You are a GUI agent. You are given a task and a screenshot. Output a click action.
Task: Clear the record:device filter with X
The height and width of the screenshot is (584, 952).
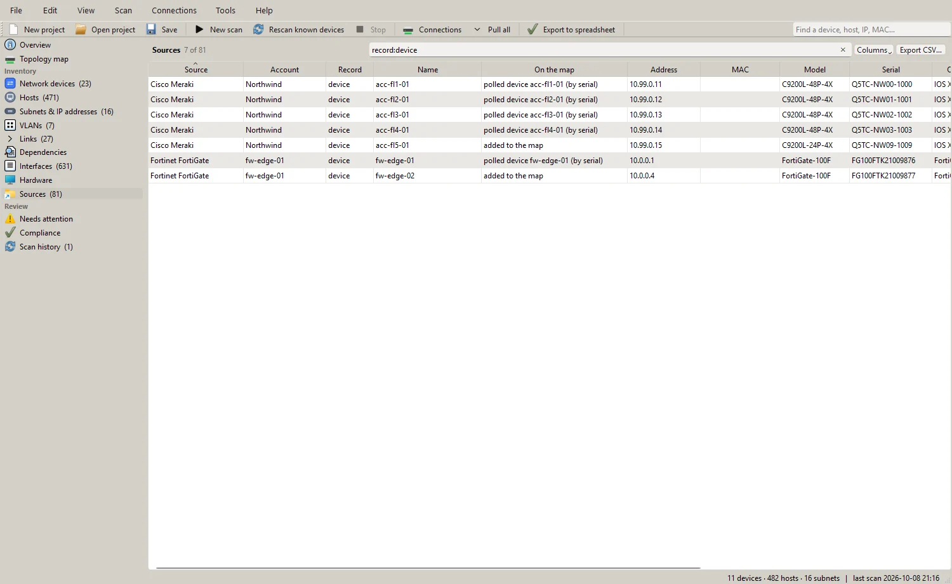click(x=843, y=50)
